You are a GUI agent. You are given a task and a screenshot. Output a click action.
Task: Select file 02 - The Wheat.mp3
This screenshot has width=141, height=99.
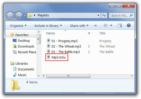tap(66, 47)
